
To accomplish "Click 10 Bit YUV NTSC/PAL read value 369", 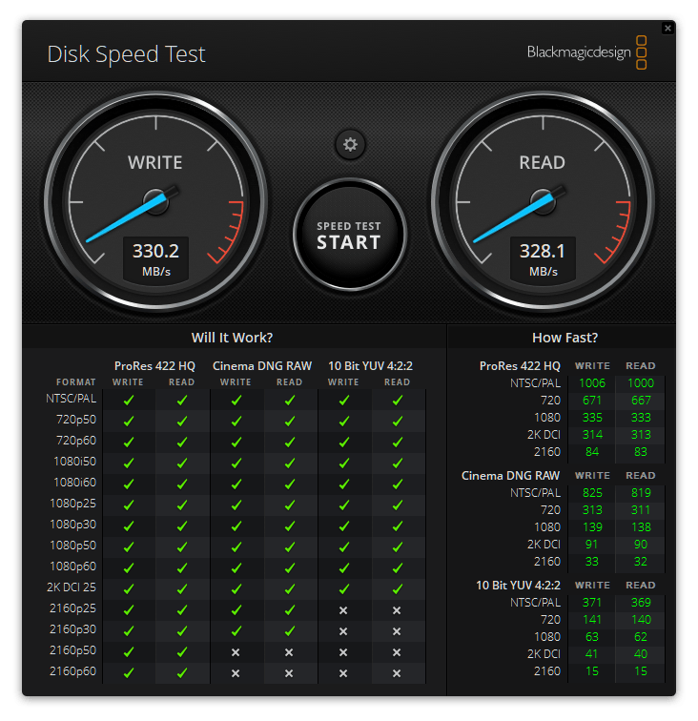I will [641, 603].
